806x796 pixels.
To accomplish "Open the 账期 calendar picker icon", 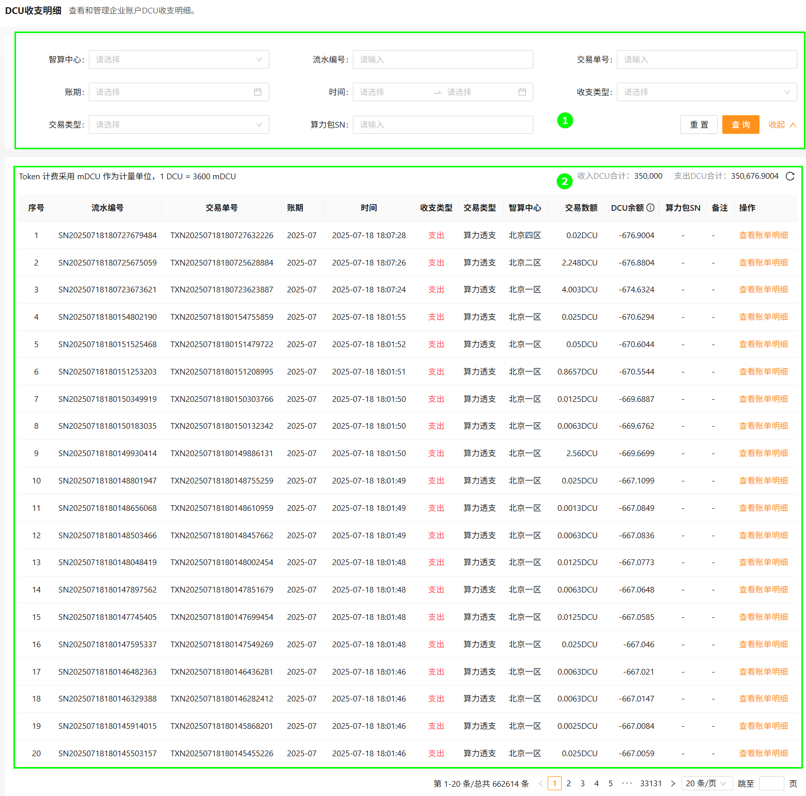I will click(258, 92).
